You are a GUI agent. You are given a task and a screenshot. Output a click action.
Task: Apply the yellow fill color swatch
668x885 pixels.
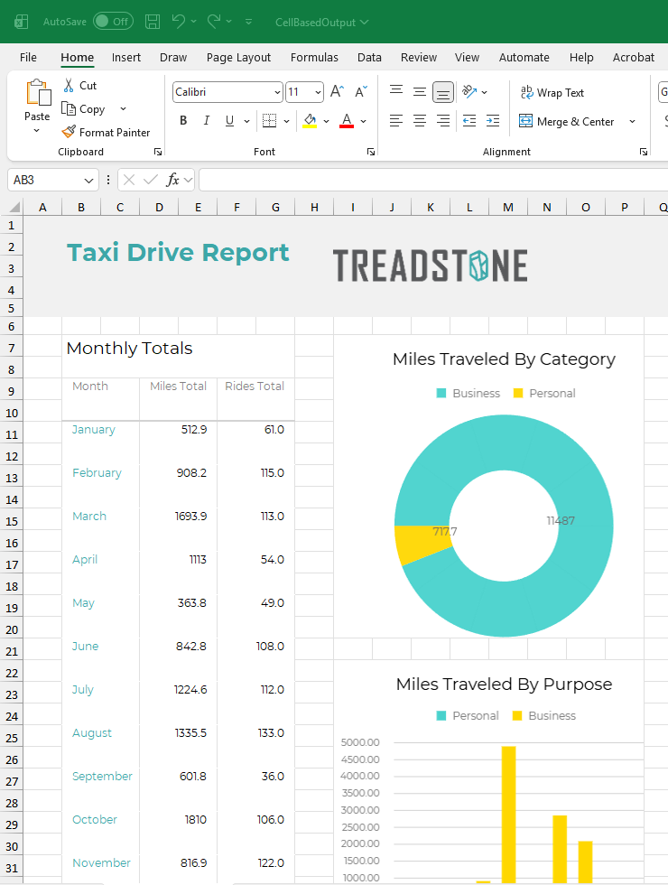tap(310, 121)
